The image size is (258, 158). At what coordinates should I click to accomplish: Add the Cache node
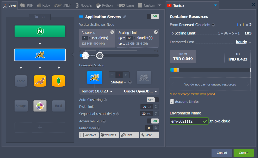click(21, 81)
